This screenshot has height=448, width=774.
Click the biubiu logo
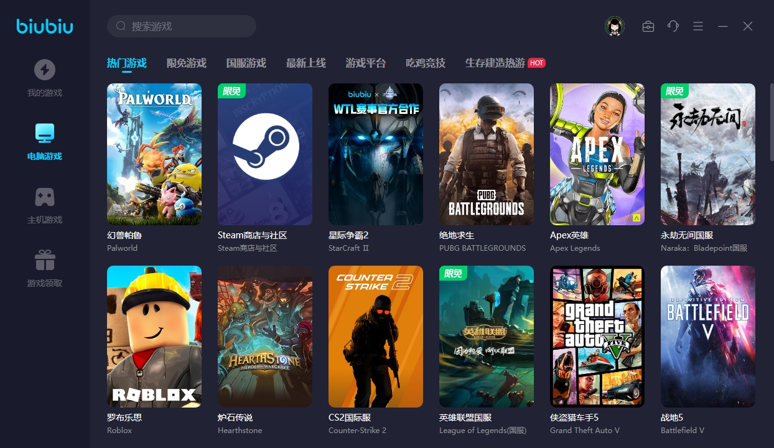44,26
